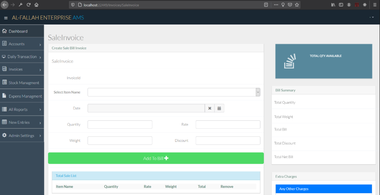This screenshot has height=195, width=380.
Task: Open Firefox library icon
Action: 333,5
